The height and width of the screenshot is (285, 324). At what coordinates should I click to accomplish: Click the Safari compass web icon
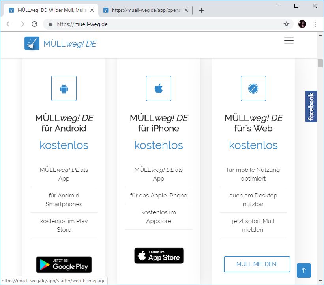tap(253, 89)
